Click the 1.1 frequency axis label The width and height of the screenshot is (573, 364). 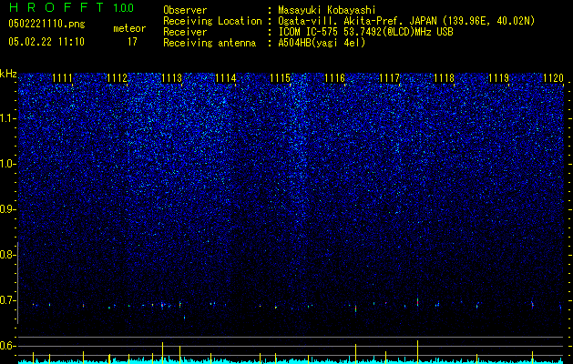tap(7, 118)
